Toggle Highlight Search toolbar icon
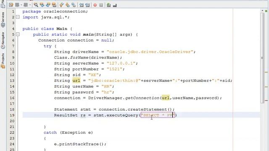 tap(54, 5)
